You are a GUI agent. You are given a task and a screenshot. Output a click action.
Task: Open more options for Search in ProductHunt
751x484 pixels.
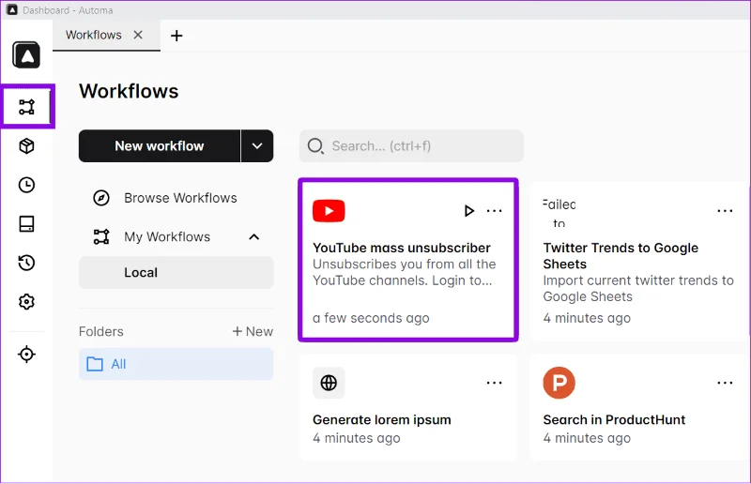click(x=725, y=383)
